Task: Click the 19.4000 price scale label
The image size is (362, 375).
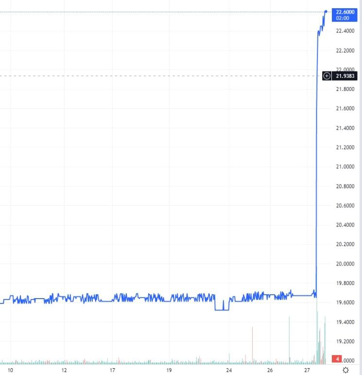Action: click(x=345, y=322)
